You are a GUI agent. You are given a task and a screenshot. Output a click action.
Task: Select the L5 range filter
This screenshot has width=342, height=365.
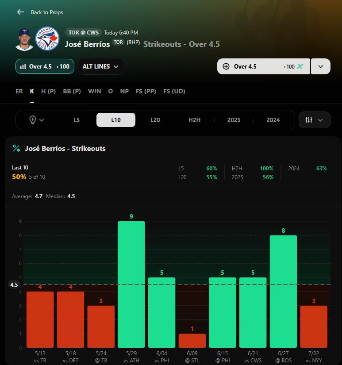(77, 120)
